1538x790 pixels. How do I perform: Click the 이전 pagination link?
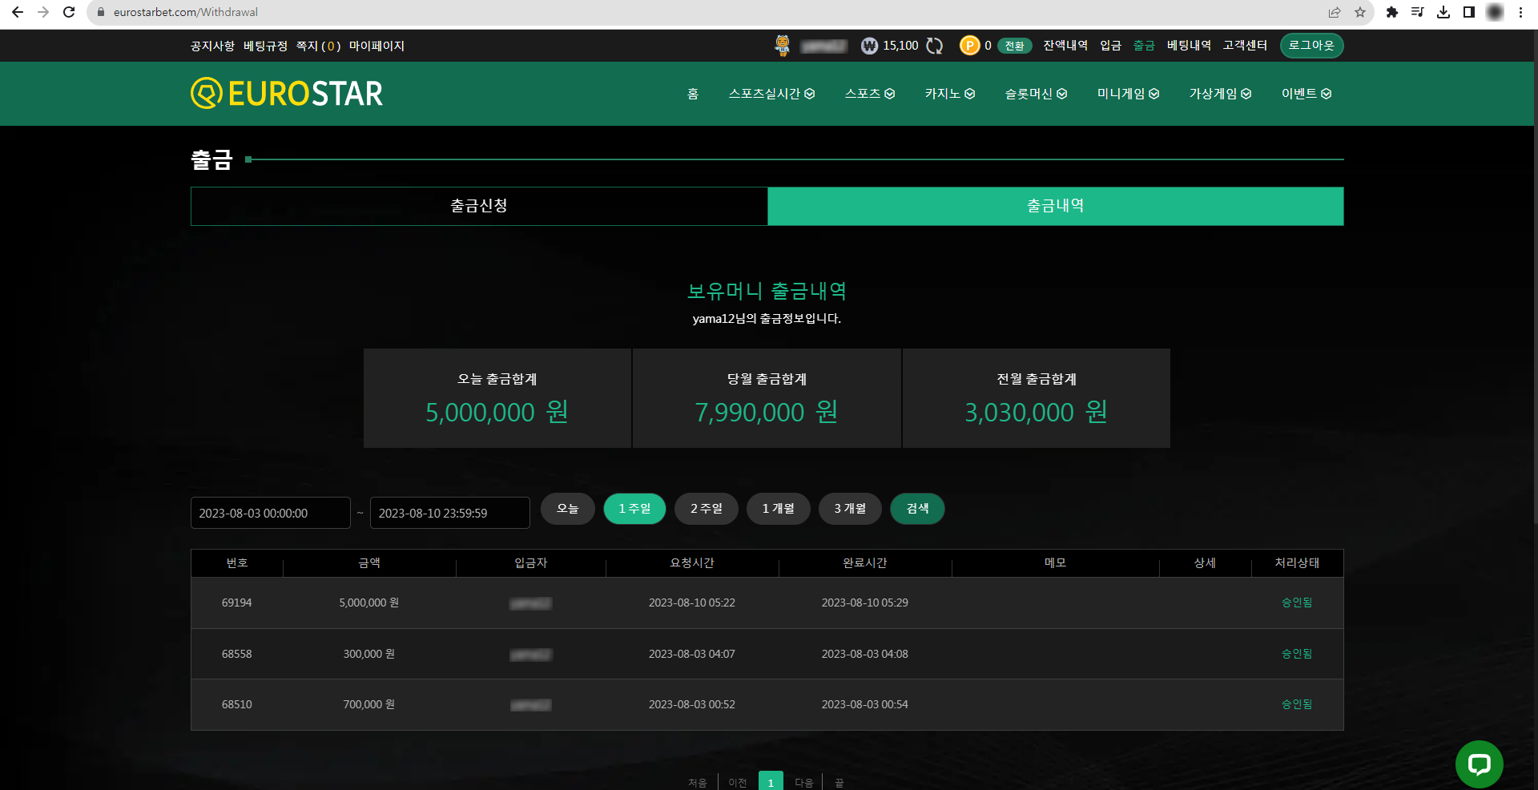pyautogui.click(x=738, y=783)
